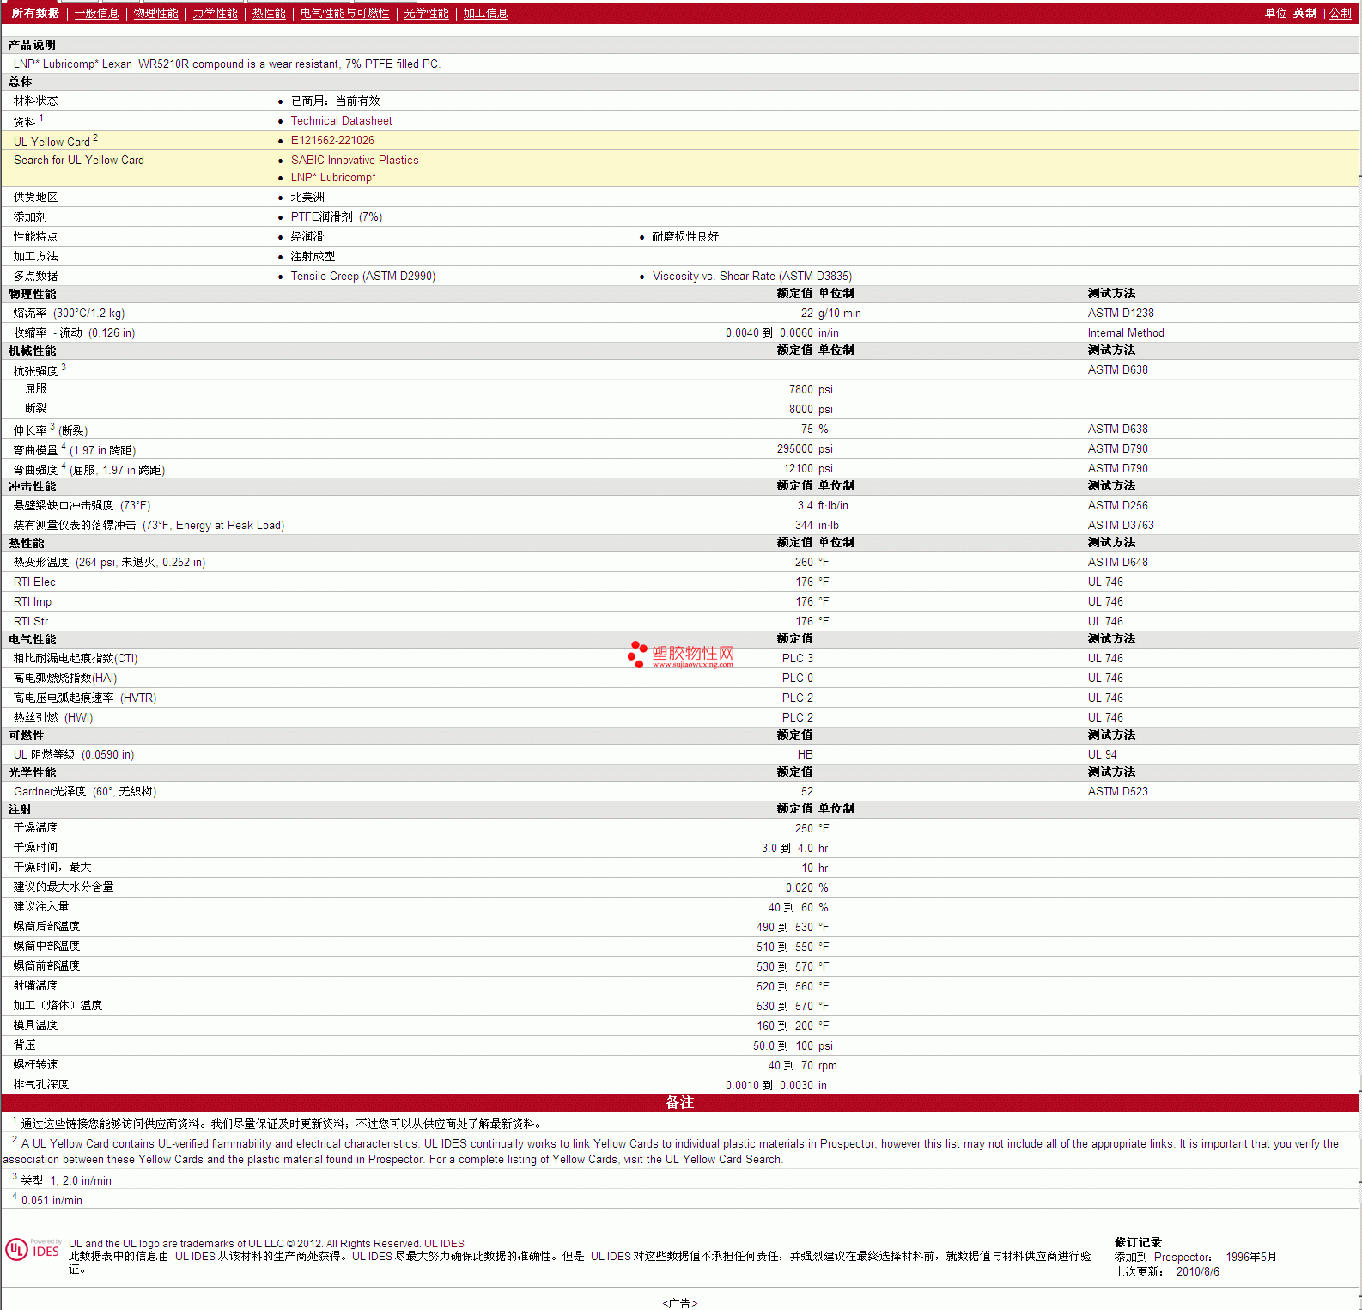Select the 力学性能 tab
This screenshot has width=1362, height=1310.
point(216,13)
